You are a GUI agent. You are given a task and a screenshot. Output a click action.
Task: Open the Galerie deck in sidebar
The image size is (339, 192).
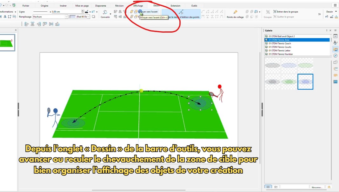[335, 49]
